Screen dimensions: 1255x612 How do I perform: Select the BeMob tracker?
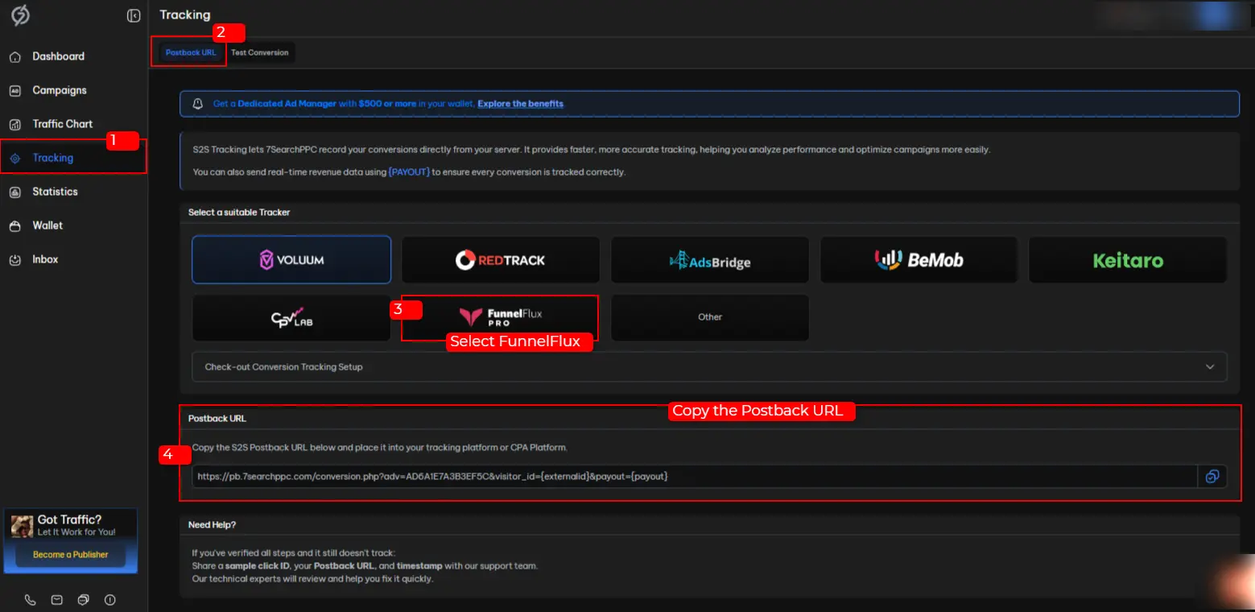(x=919, y=259)
